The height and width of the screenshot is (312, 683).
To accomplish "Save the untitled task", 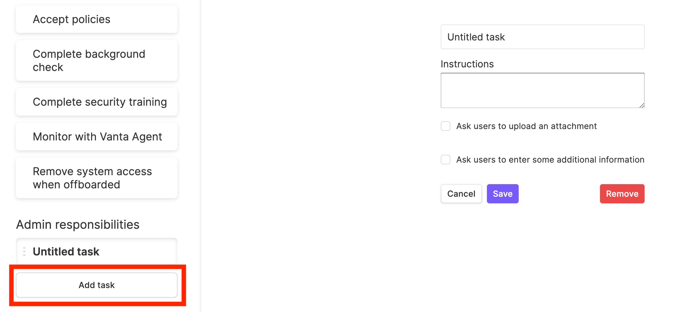I will 503,194.
